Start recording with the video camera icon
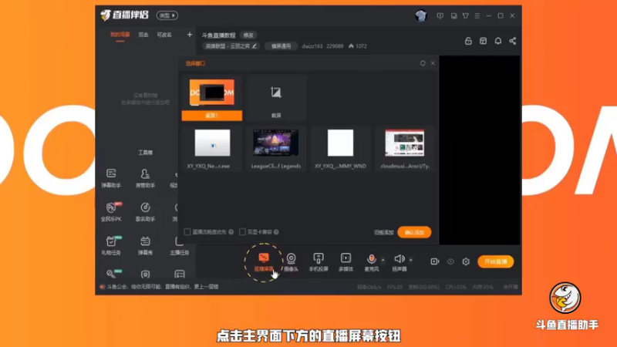Viewport: 617px width, 347px height. click(x=435, y=261)
